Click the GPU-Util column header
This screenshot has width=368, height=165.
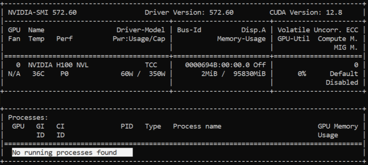(293, 39)
